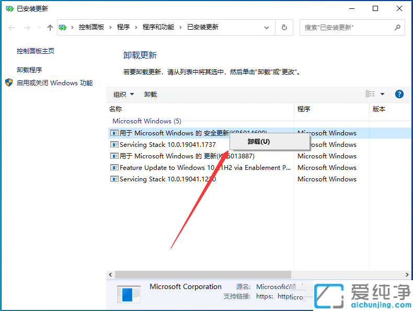Open more view options arrow
413x311 pixels.
click(x=383, y=94)
